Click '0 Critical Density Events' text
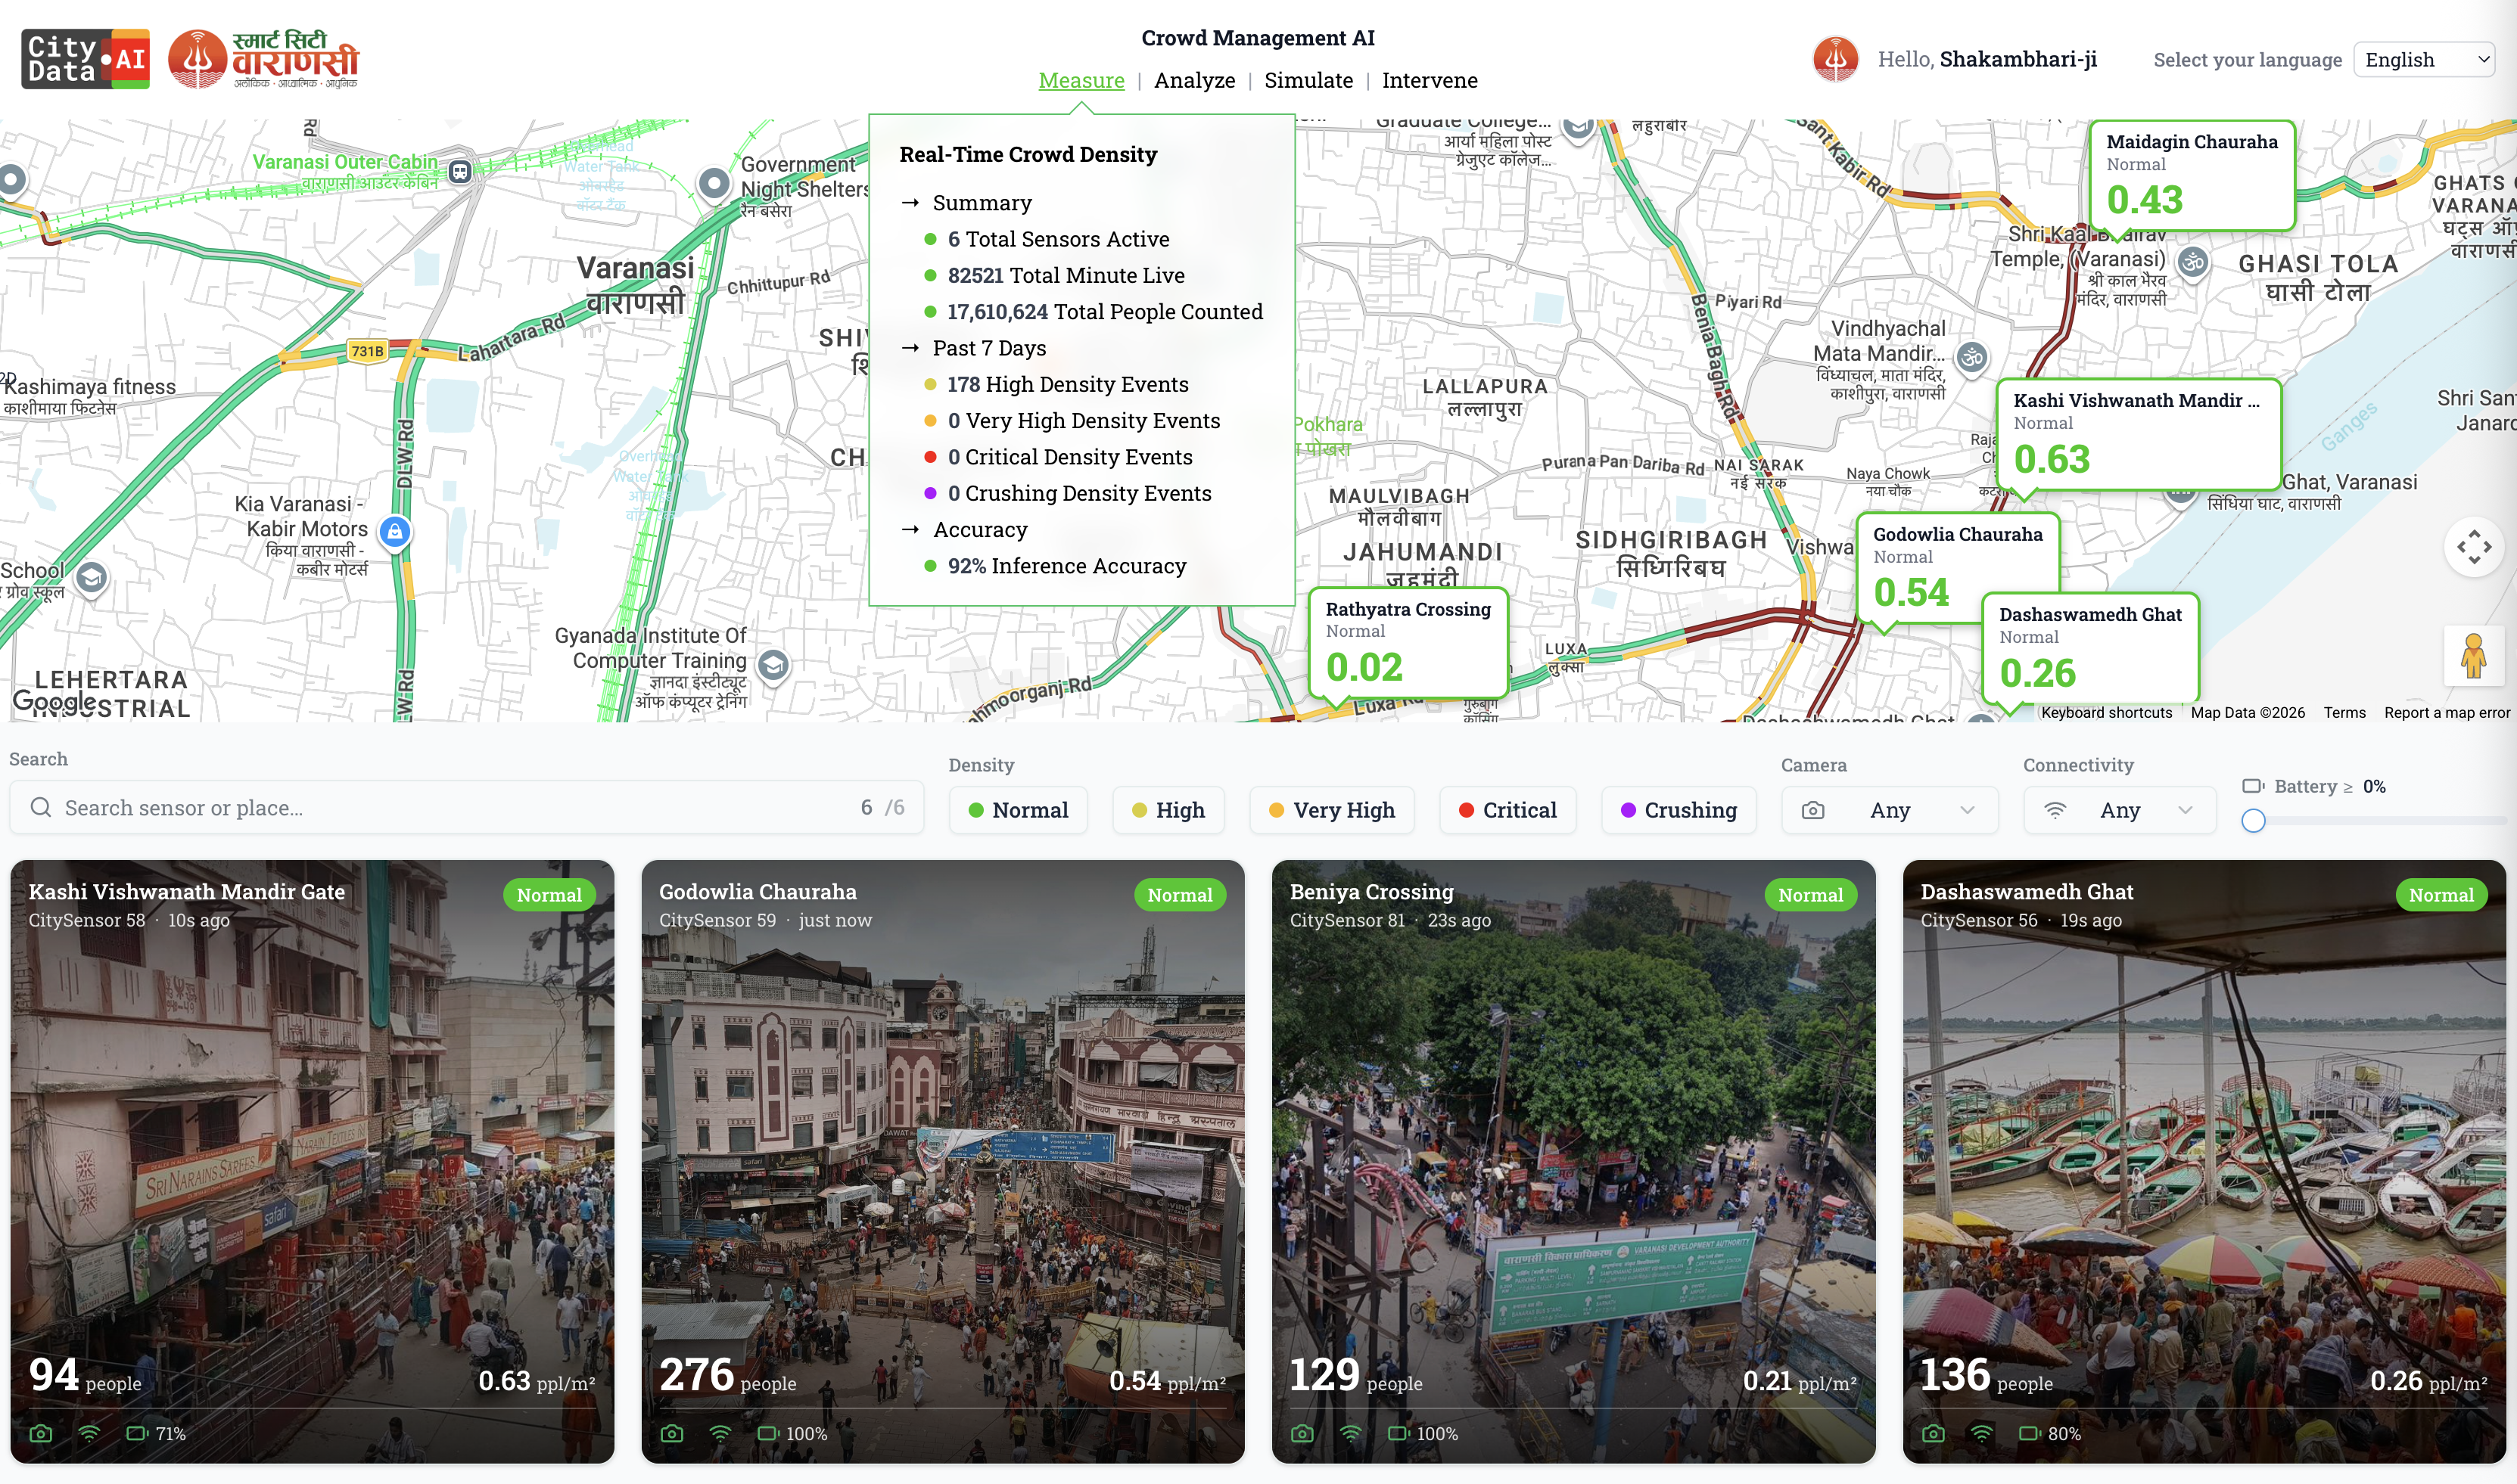 (x=1070, y=457)
